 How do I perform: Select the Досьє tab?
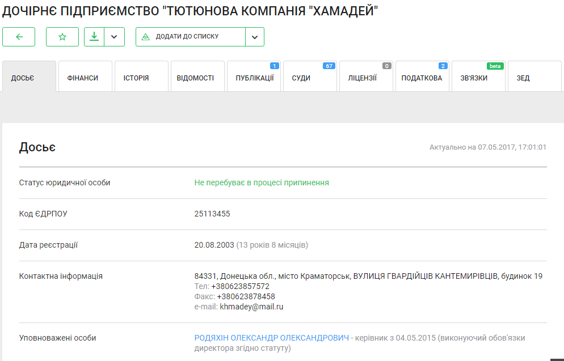coord(29,78)
